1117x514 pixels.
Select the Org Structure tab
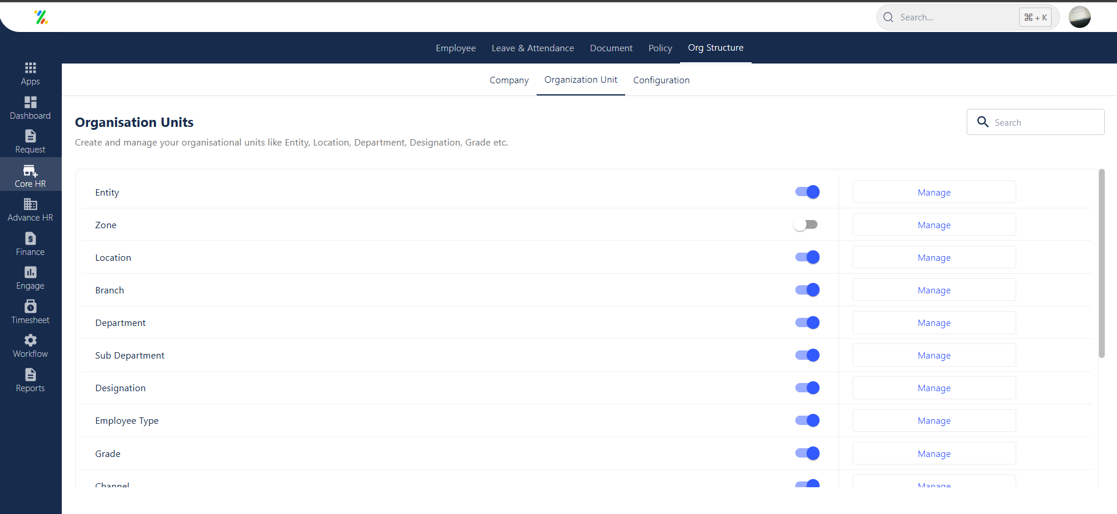pos(716,48)
